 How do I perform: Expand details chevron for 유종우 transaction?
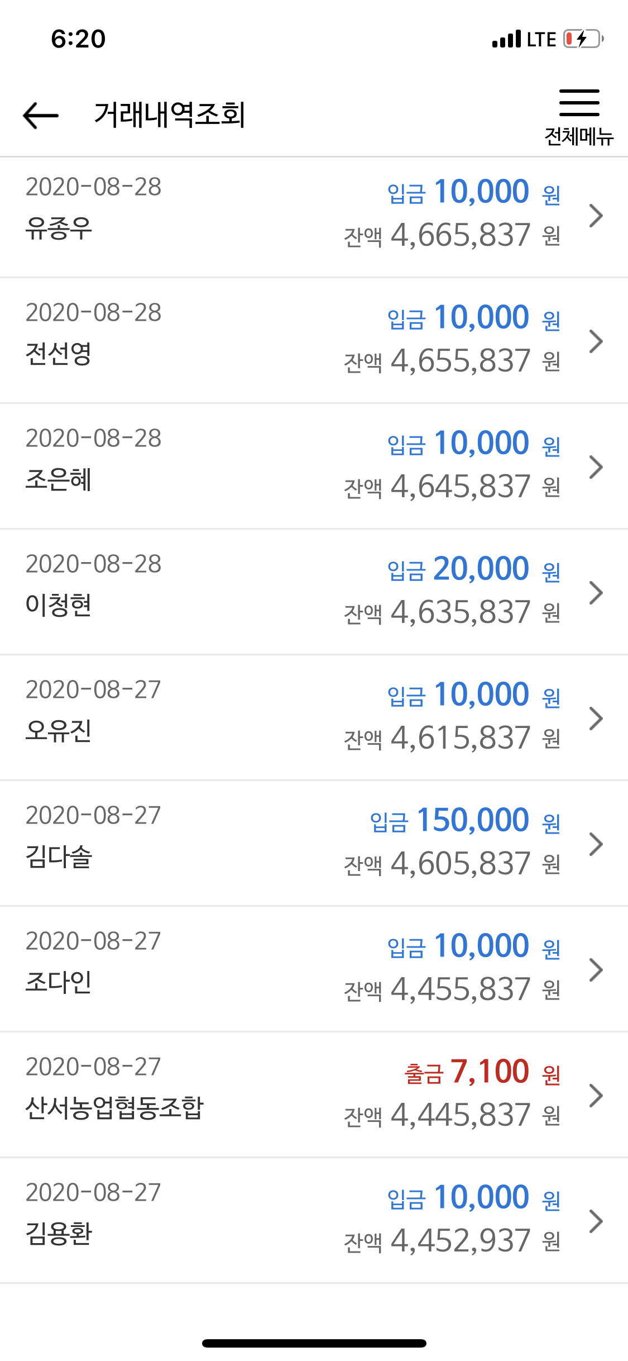(596, 216)
